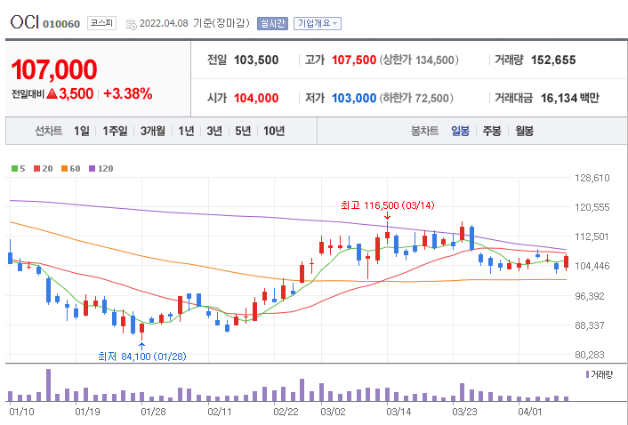
Task: Click the 전일 value 103,500
Action: [256, 60]
